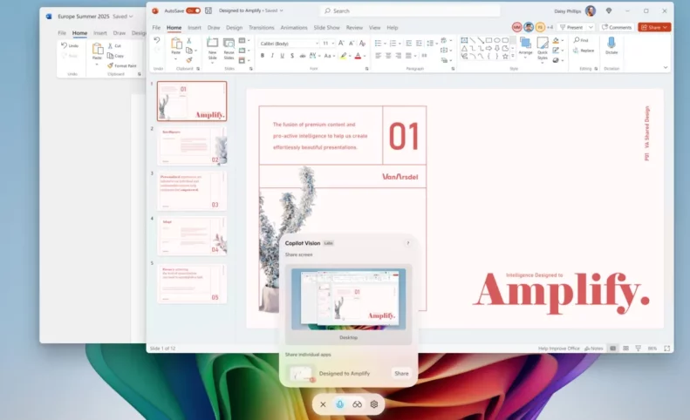This screenshot has width=690, height=420.
Task: Expand the Present button dropdown arrow
Action: click(591, 27)
